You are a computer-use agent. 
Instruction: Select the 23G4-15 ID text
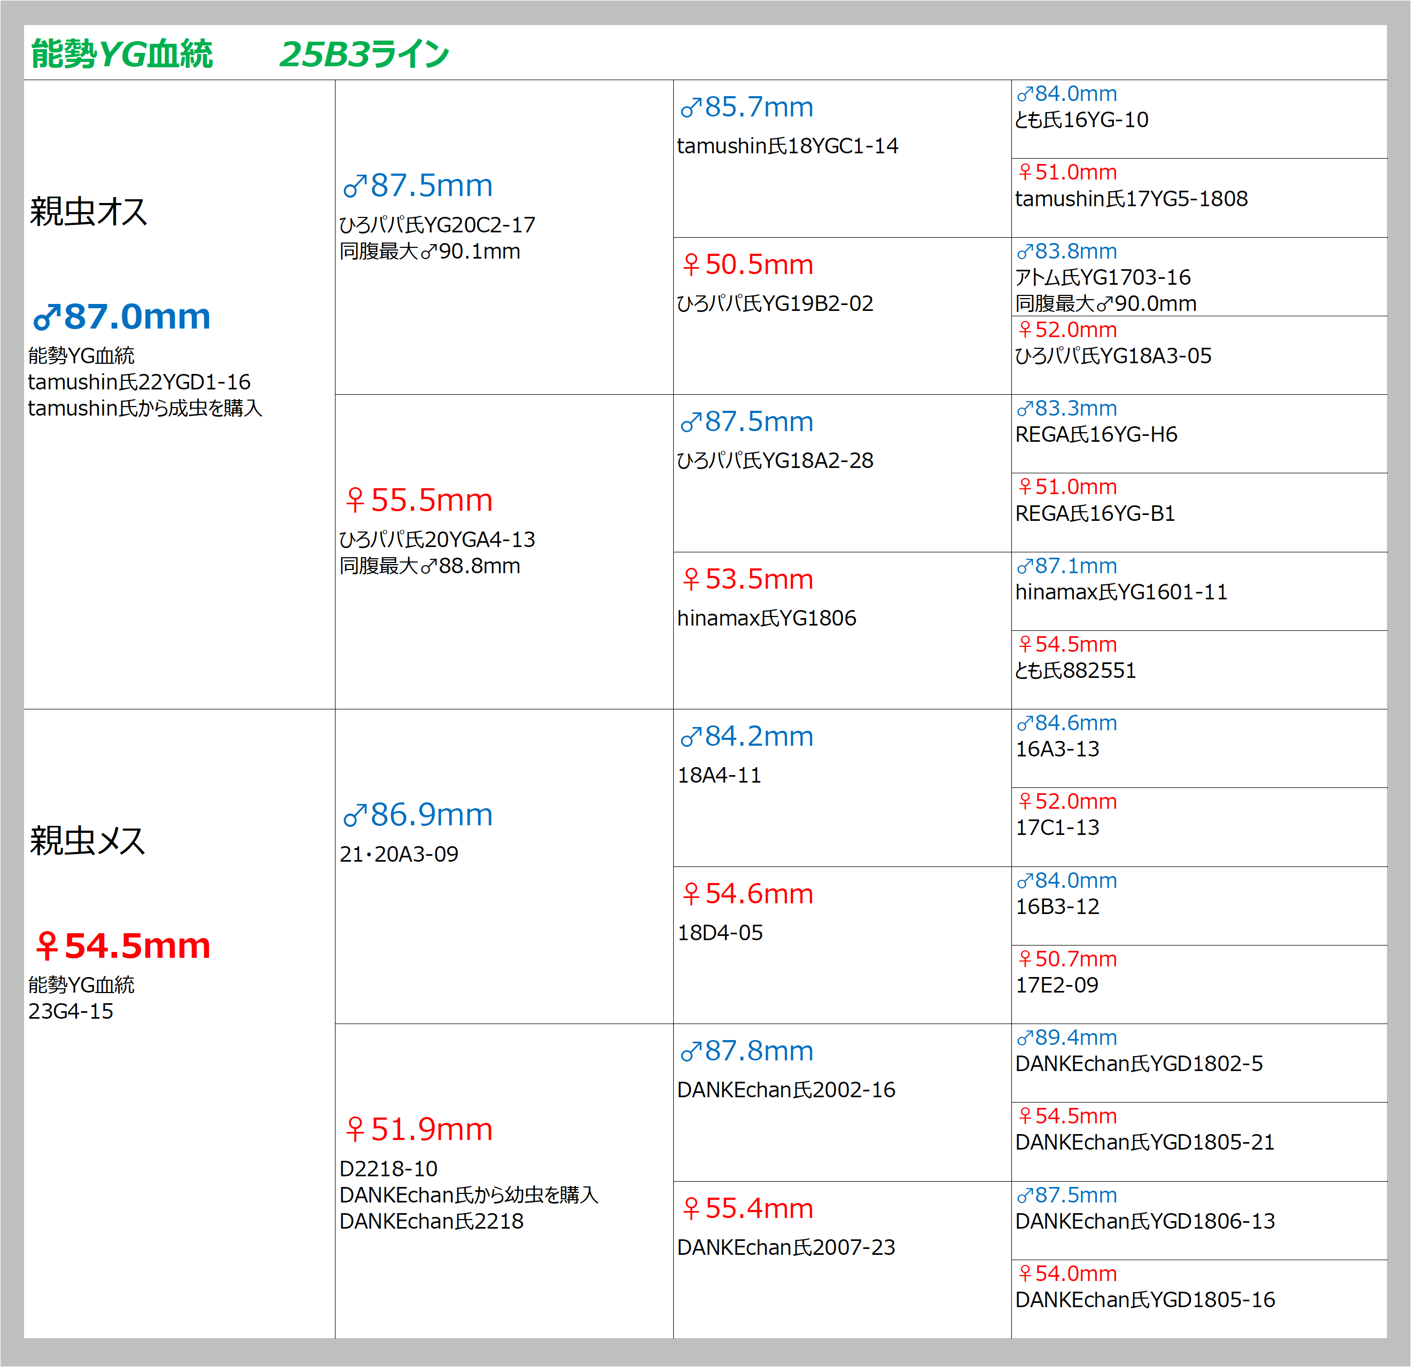point(71,1011)
